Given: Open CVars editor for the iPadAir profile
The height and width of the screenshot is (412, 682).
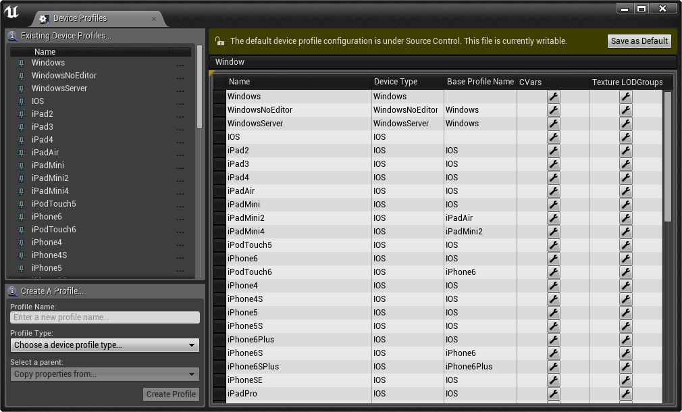Looking at the screenshot, I should click(x=554, y=190).
